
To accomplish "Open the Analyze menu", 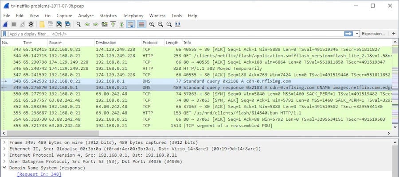I will (86, 16).
